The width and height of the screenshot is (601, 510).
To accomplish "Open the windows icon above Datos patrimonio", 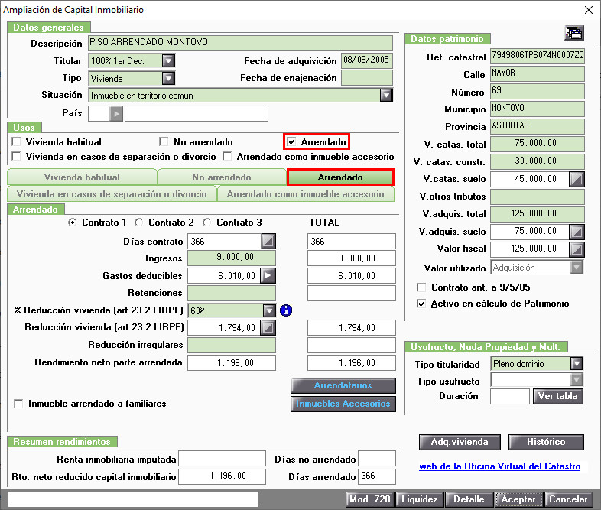I will pos(574,33).
